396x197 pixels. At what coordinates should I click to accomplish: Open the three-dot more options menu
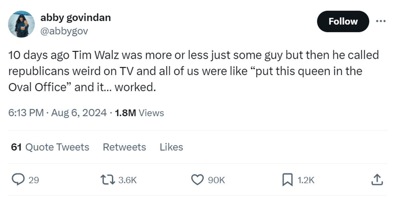(x=381, y=21)
